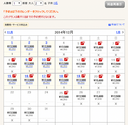The height and width of the screenshot is (125, 128).
Task: Select December 17 date link
Action: tap(44, 76)
